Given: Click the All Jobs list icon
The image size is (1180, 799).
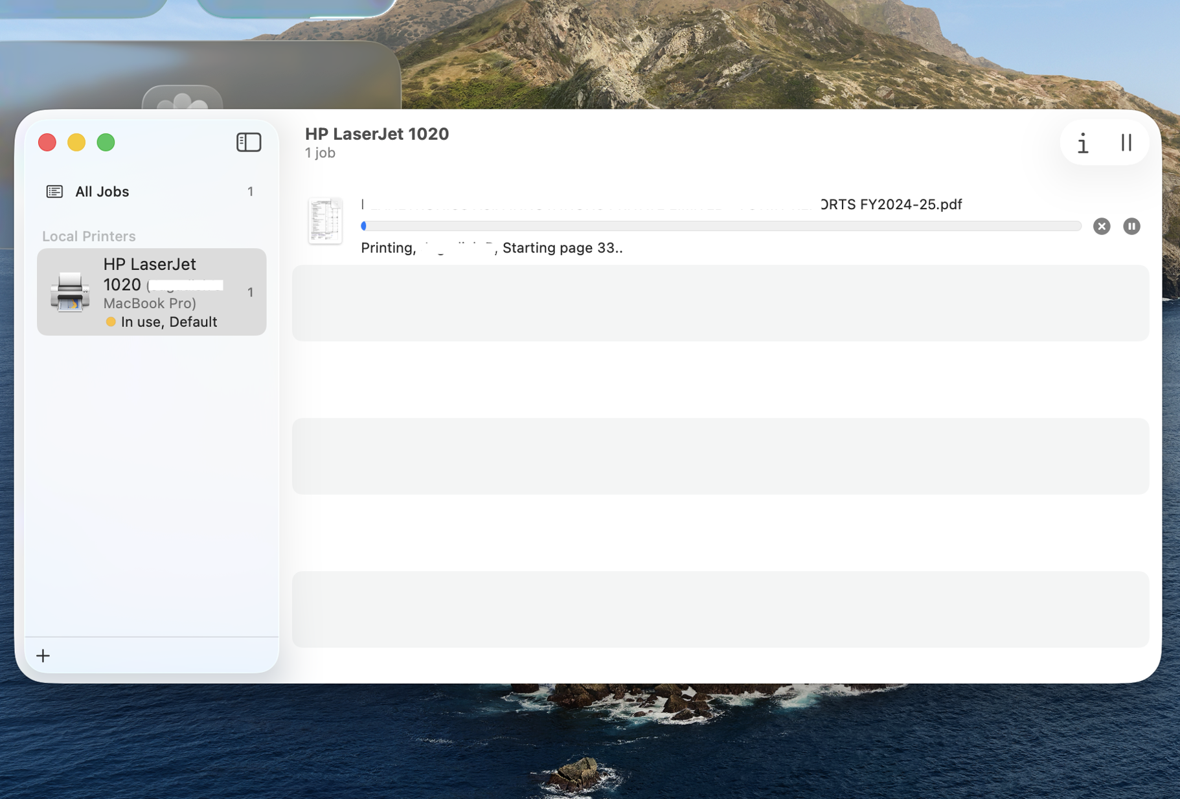Looking at the screenshot, I should (54, 192).
